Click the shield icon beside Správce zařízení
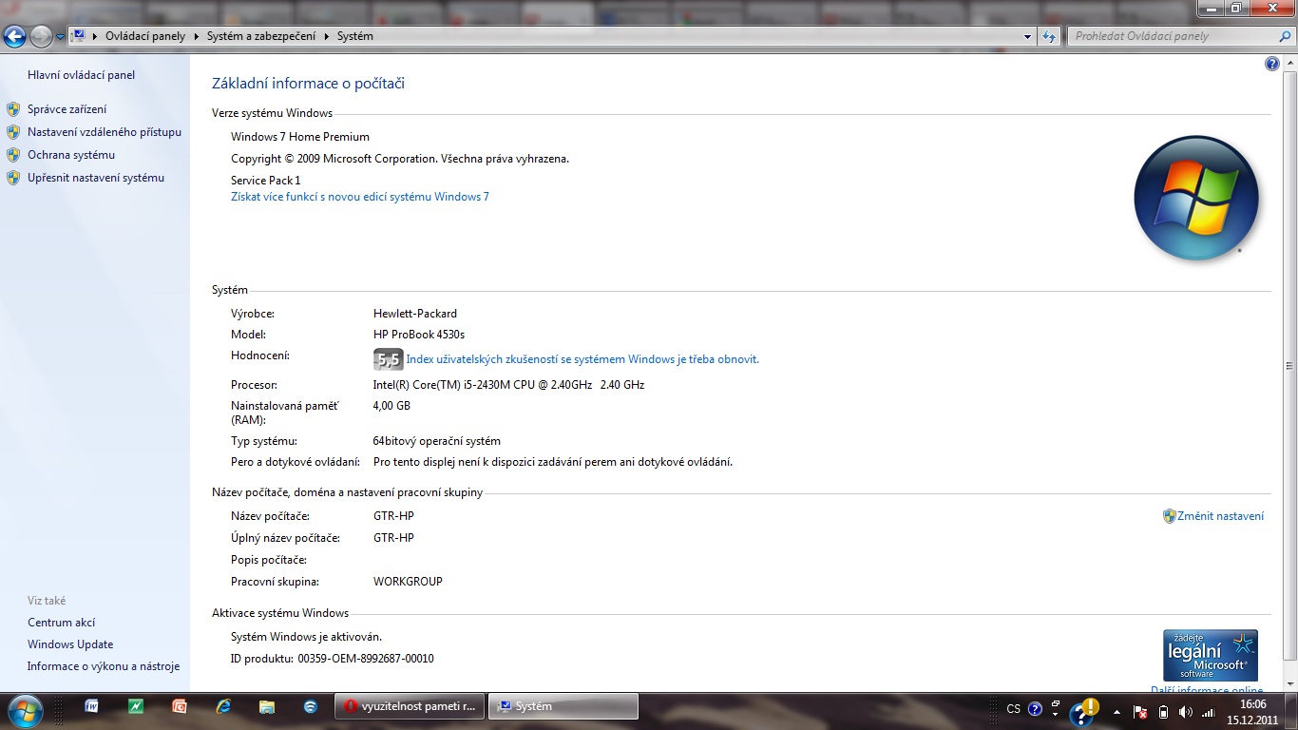 [x=13, y=109]
